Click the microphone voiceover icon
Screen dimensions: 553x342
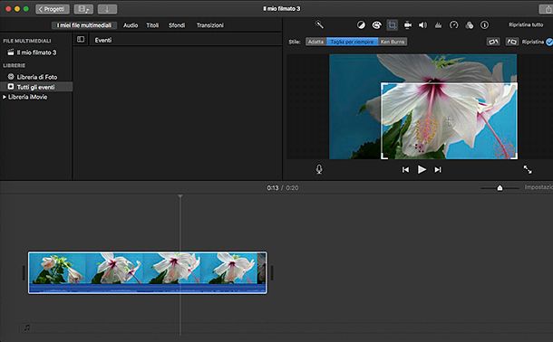coord(319,169)
